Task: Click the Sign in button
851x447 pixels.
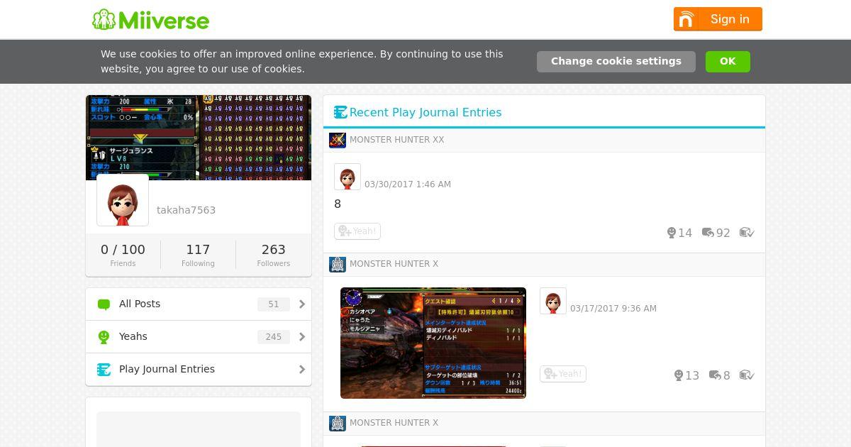Action: (x=718, y=19)
